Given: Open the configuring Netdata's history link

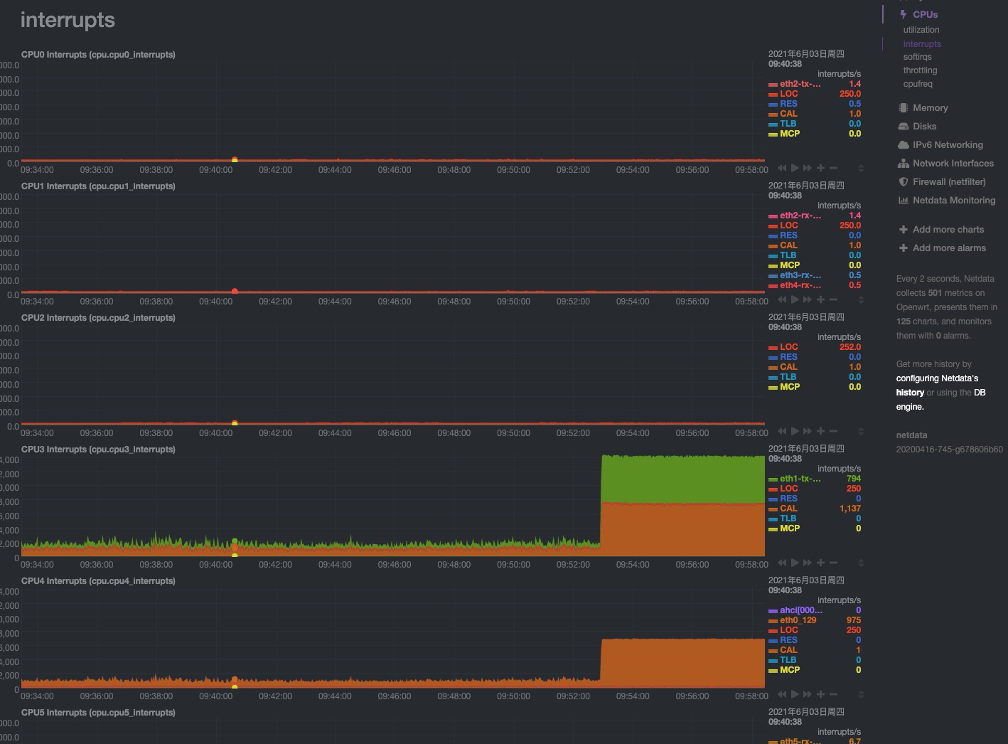Looking at the screenshot, I should 937,386.
